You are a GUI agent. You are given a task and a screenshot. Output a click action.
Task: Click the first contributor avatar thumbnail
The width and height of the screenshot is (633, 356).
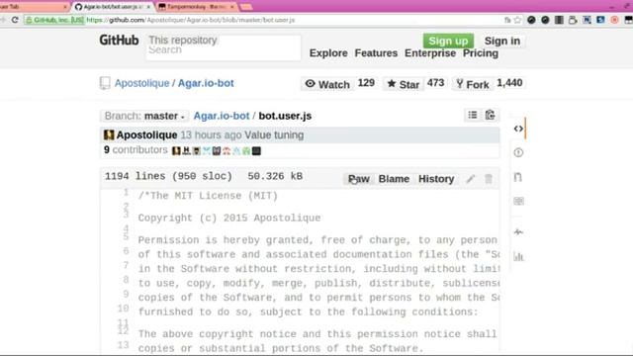[176, 151]
